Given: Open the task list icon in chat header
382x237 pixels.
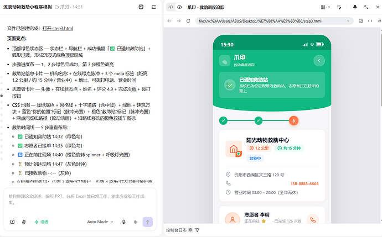Looking at the screenshot, I should click(x=154, y=7).
